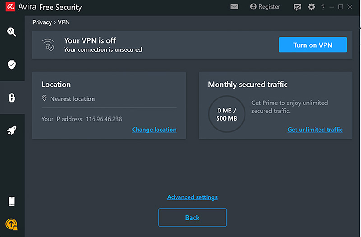Click the location pin icon
361x237 pixels.
pos(44,98)
